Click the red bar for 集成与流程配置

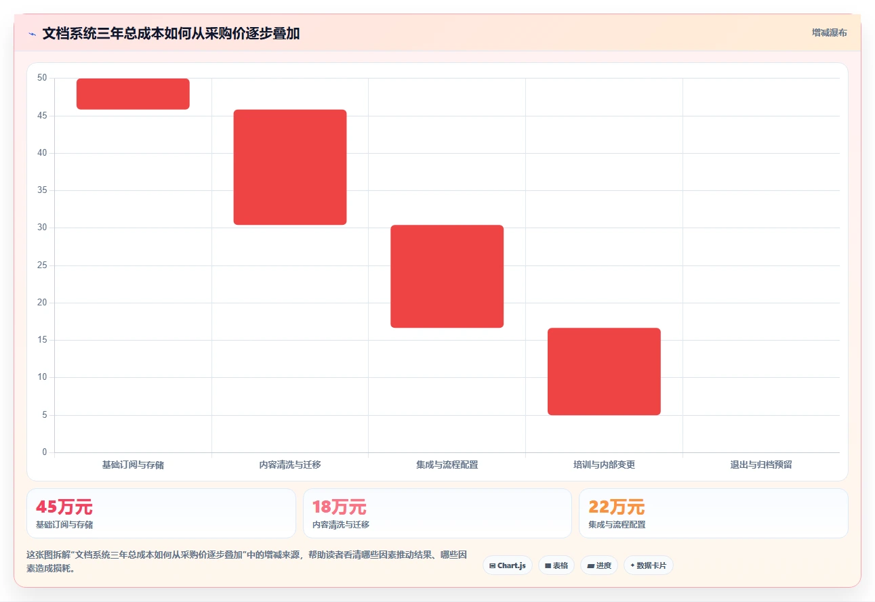[447, 276]
